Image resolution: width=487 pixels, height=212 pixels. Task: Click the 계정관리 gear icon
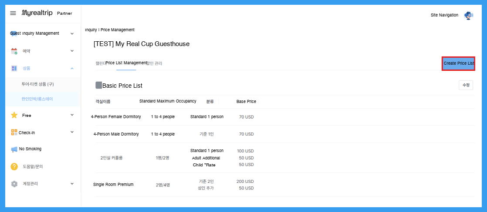tap(14, 184)
